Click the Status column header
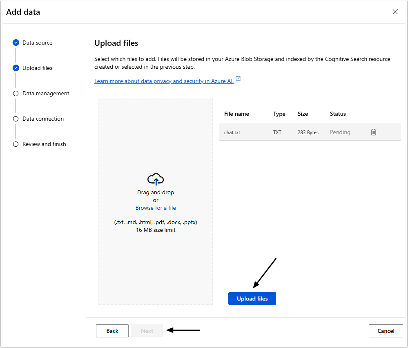This screenshot has height=348, width=408. click(338, 114)
